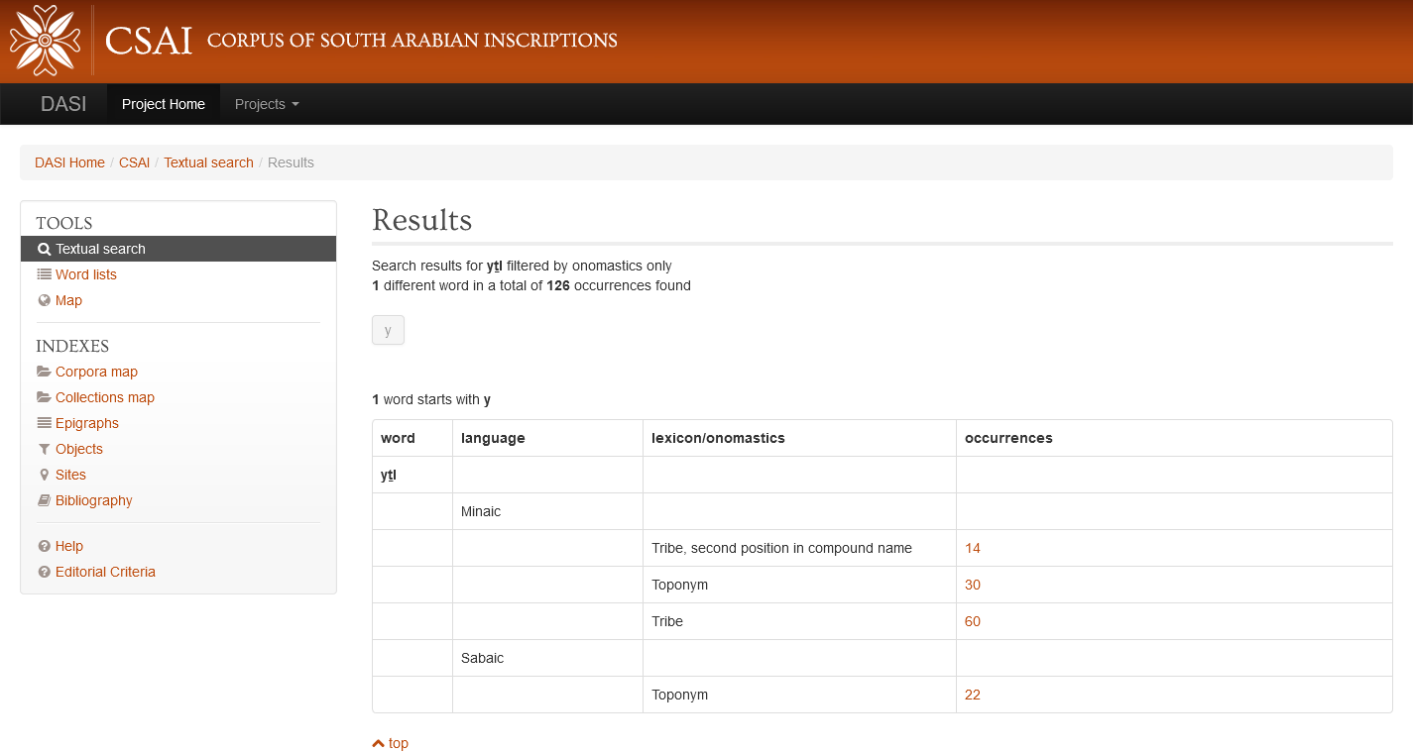
Task: Open the Map using the globe icon
Action: click(46, 300)
